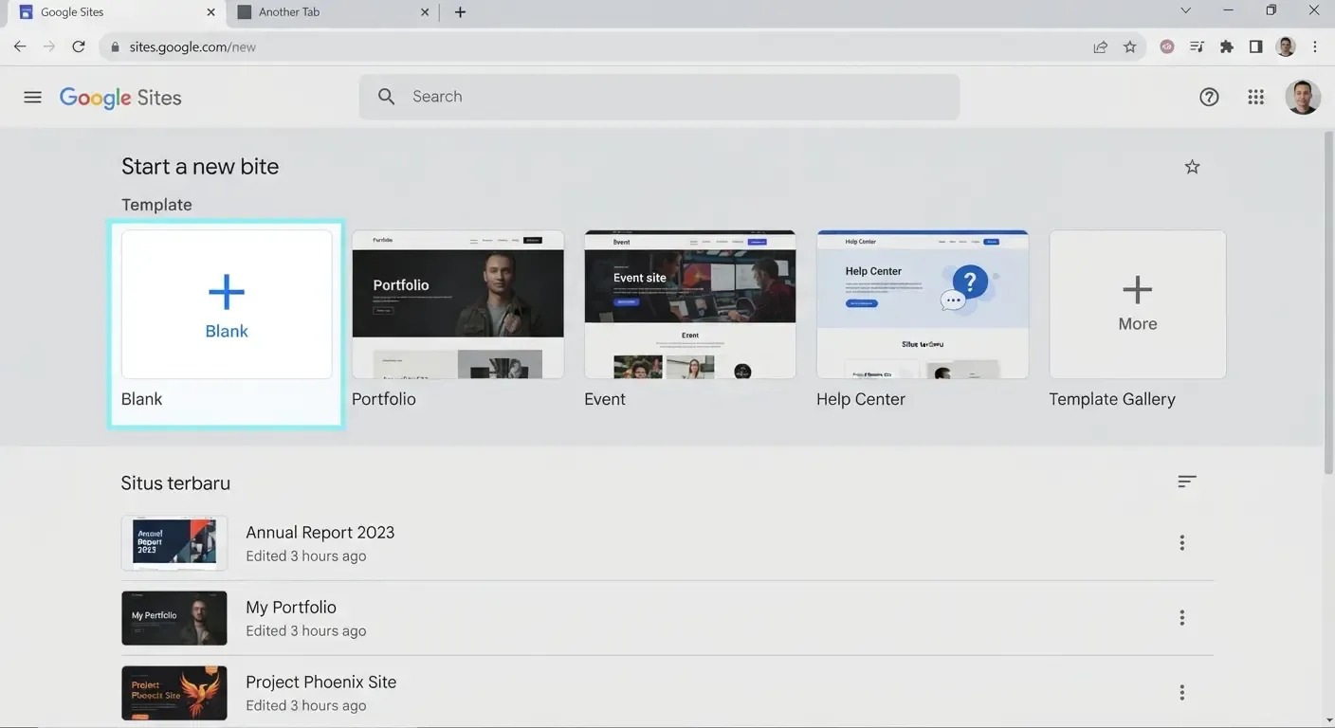Open the My Portfolio site thumbnail
Viewport: 1335px width, 728px height.
pos(174,618)
